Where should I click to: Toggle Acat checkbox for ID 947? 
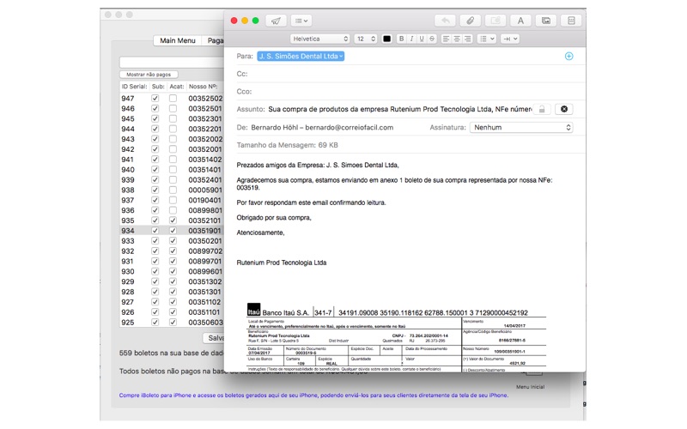pyautogui.click(x=173, y=98)
